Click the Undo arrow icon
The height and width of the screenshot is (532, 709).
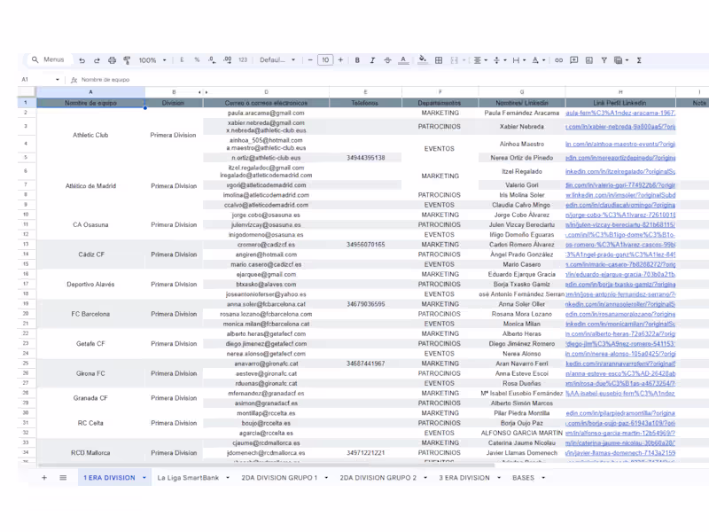pos(82,60)
